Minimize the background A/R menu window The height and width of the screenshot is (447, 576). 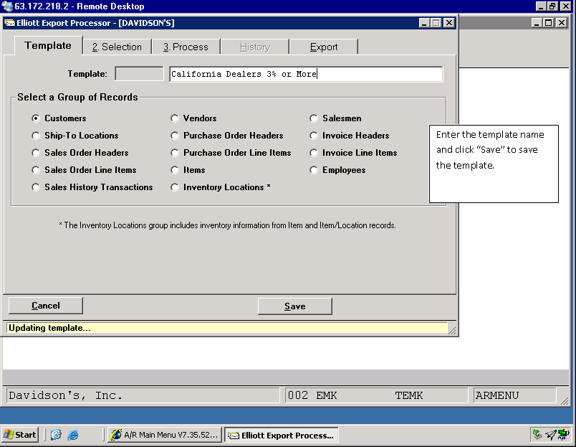pyautogui.click(x=537, y=23)
